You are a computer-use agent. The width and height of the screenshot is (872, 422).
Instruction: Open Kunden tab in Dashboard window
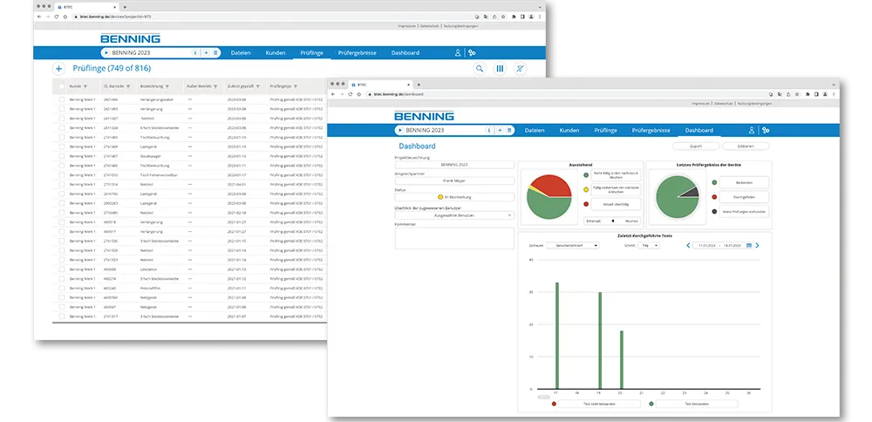click(569, 130)
